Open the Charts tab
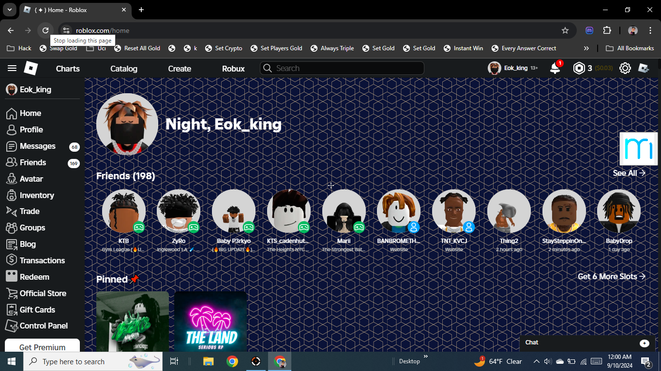Image resolution: width=661 pixels, height=371 pixels. pyautogui.click(x=68, y=69)
